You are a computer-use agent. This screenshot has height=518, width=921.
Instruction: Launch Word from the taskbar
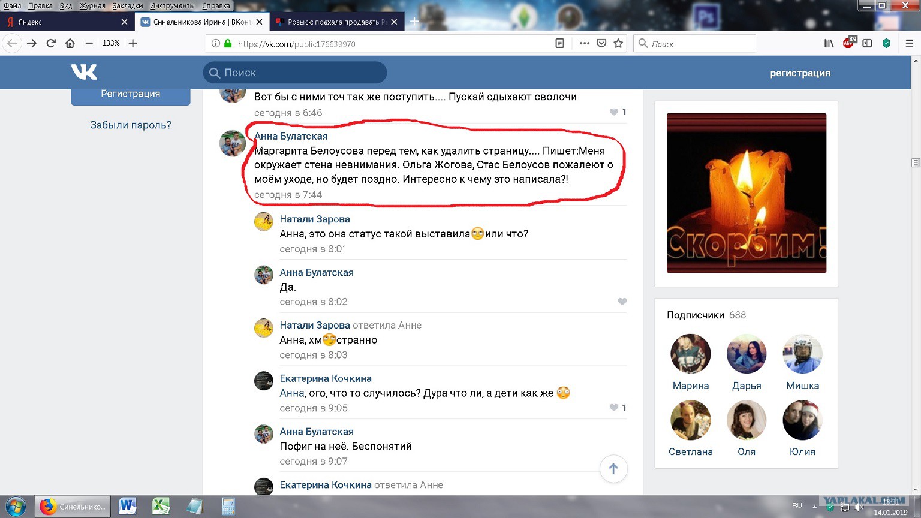tap(127, 506)
